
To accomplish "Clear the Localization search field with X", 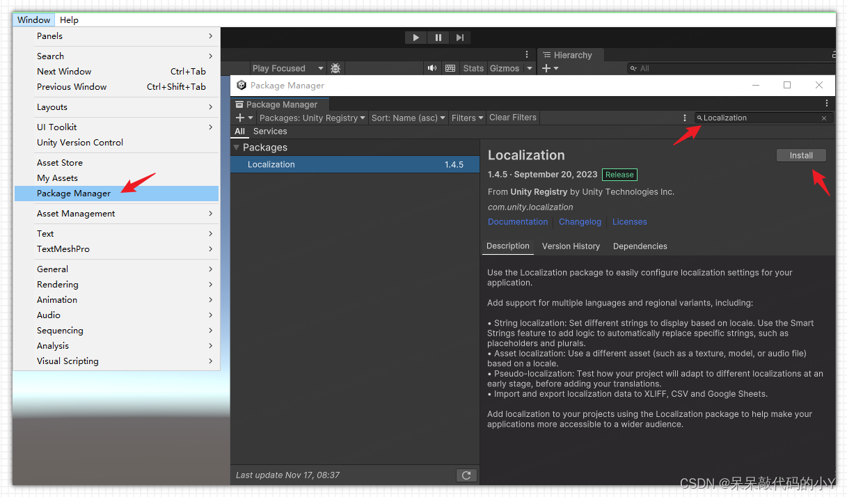I will click(824, 118).
